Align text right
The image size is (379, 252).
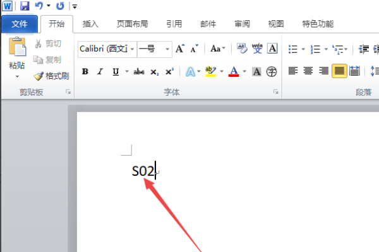coord(323,71)
